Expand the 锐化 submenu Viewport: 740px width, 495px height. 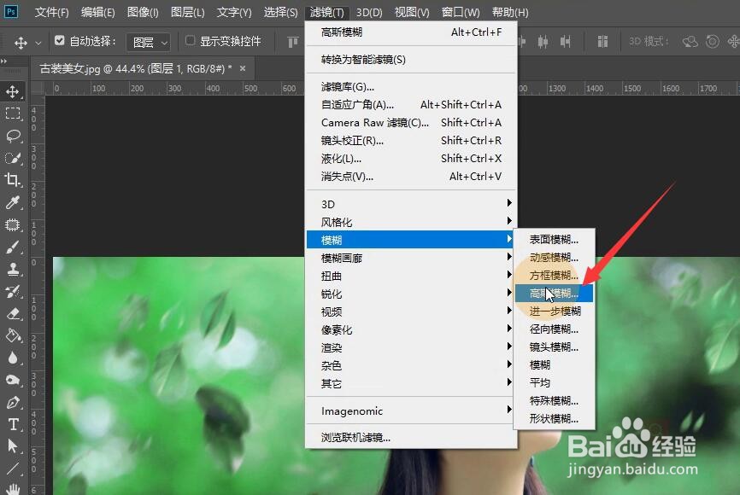pos(411,294)
